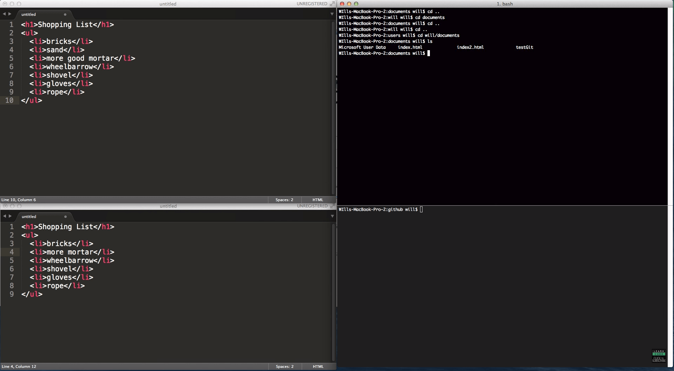The height and width of the screenshot is (371, 674).
Task: Click the Learn Code subscribe badge
Action: pyautogui.click(x=659, y=355)
